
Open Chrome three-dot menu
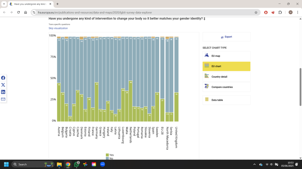(x=298, y=12)
